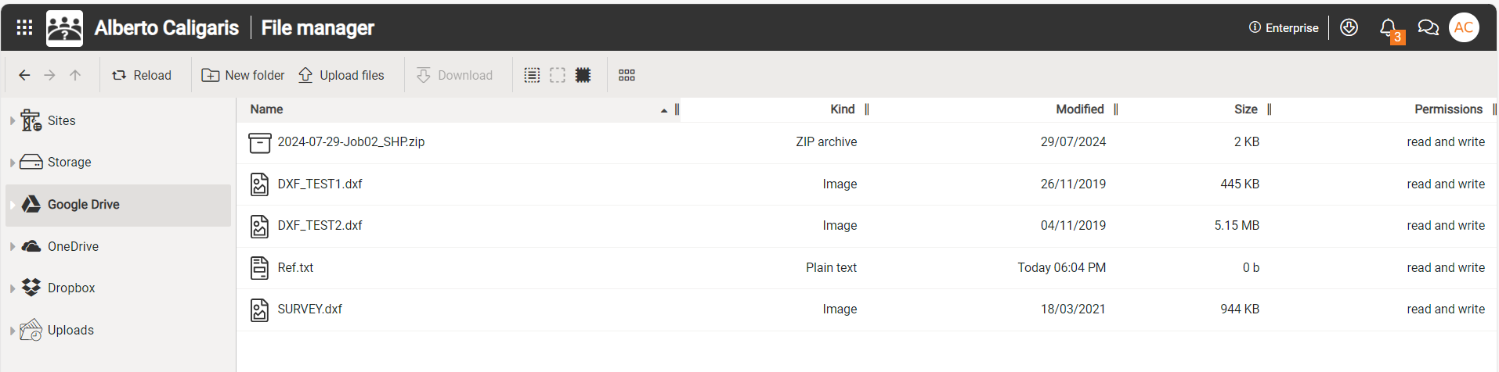
Task: Click the download status icon in header
Action: pyautogui.click(x=1349, y=28)
